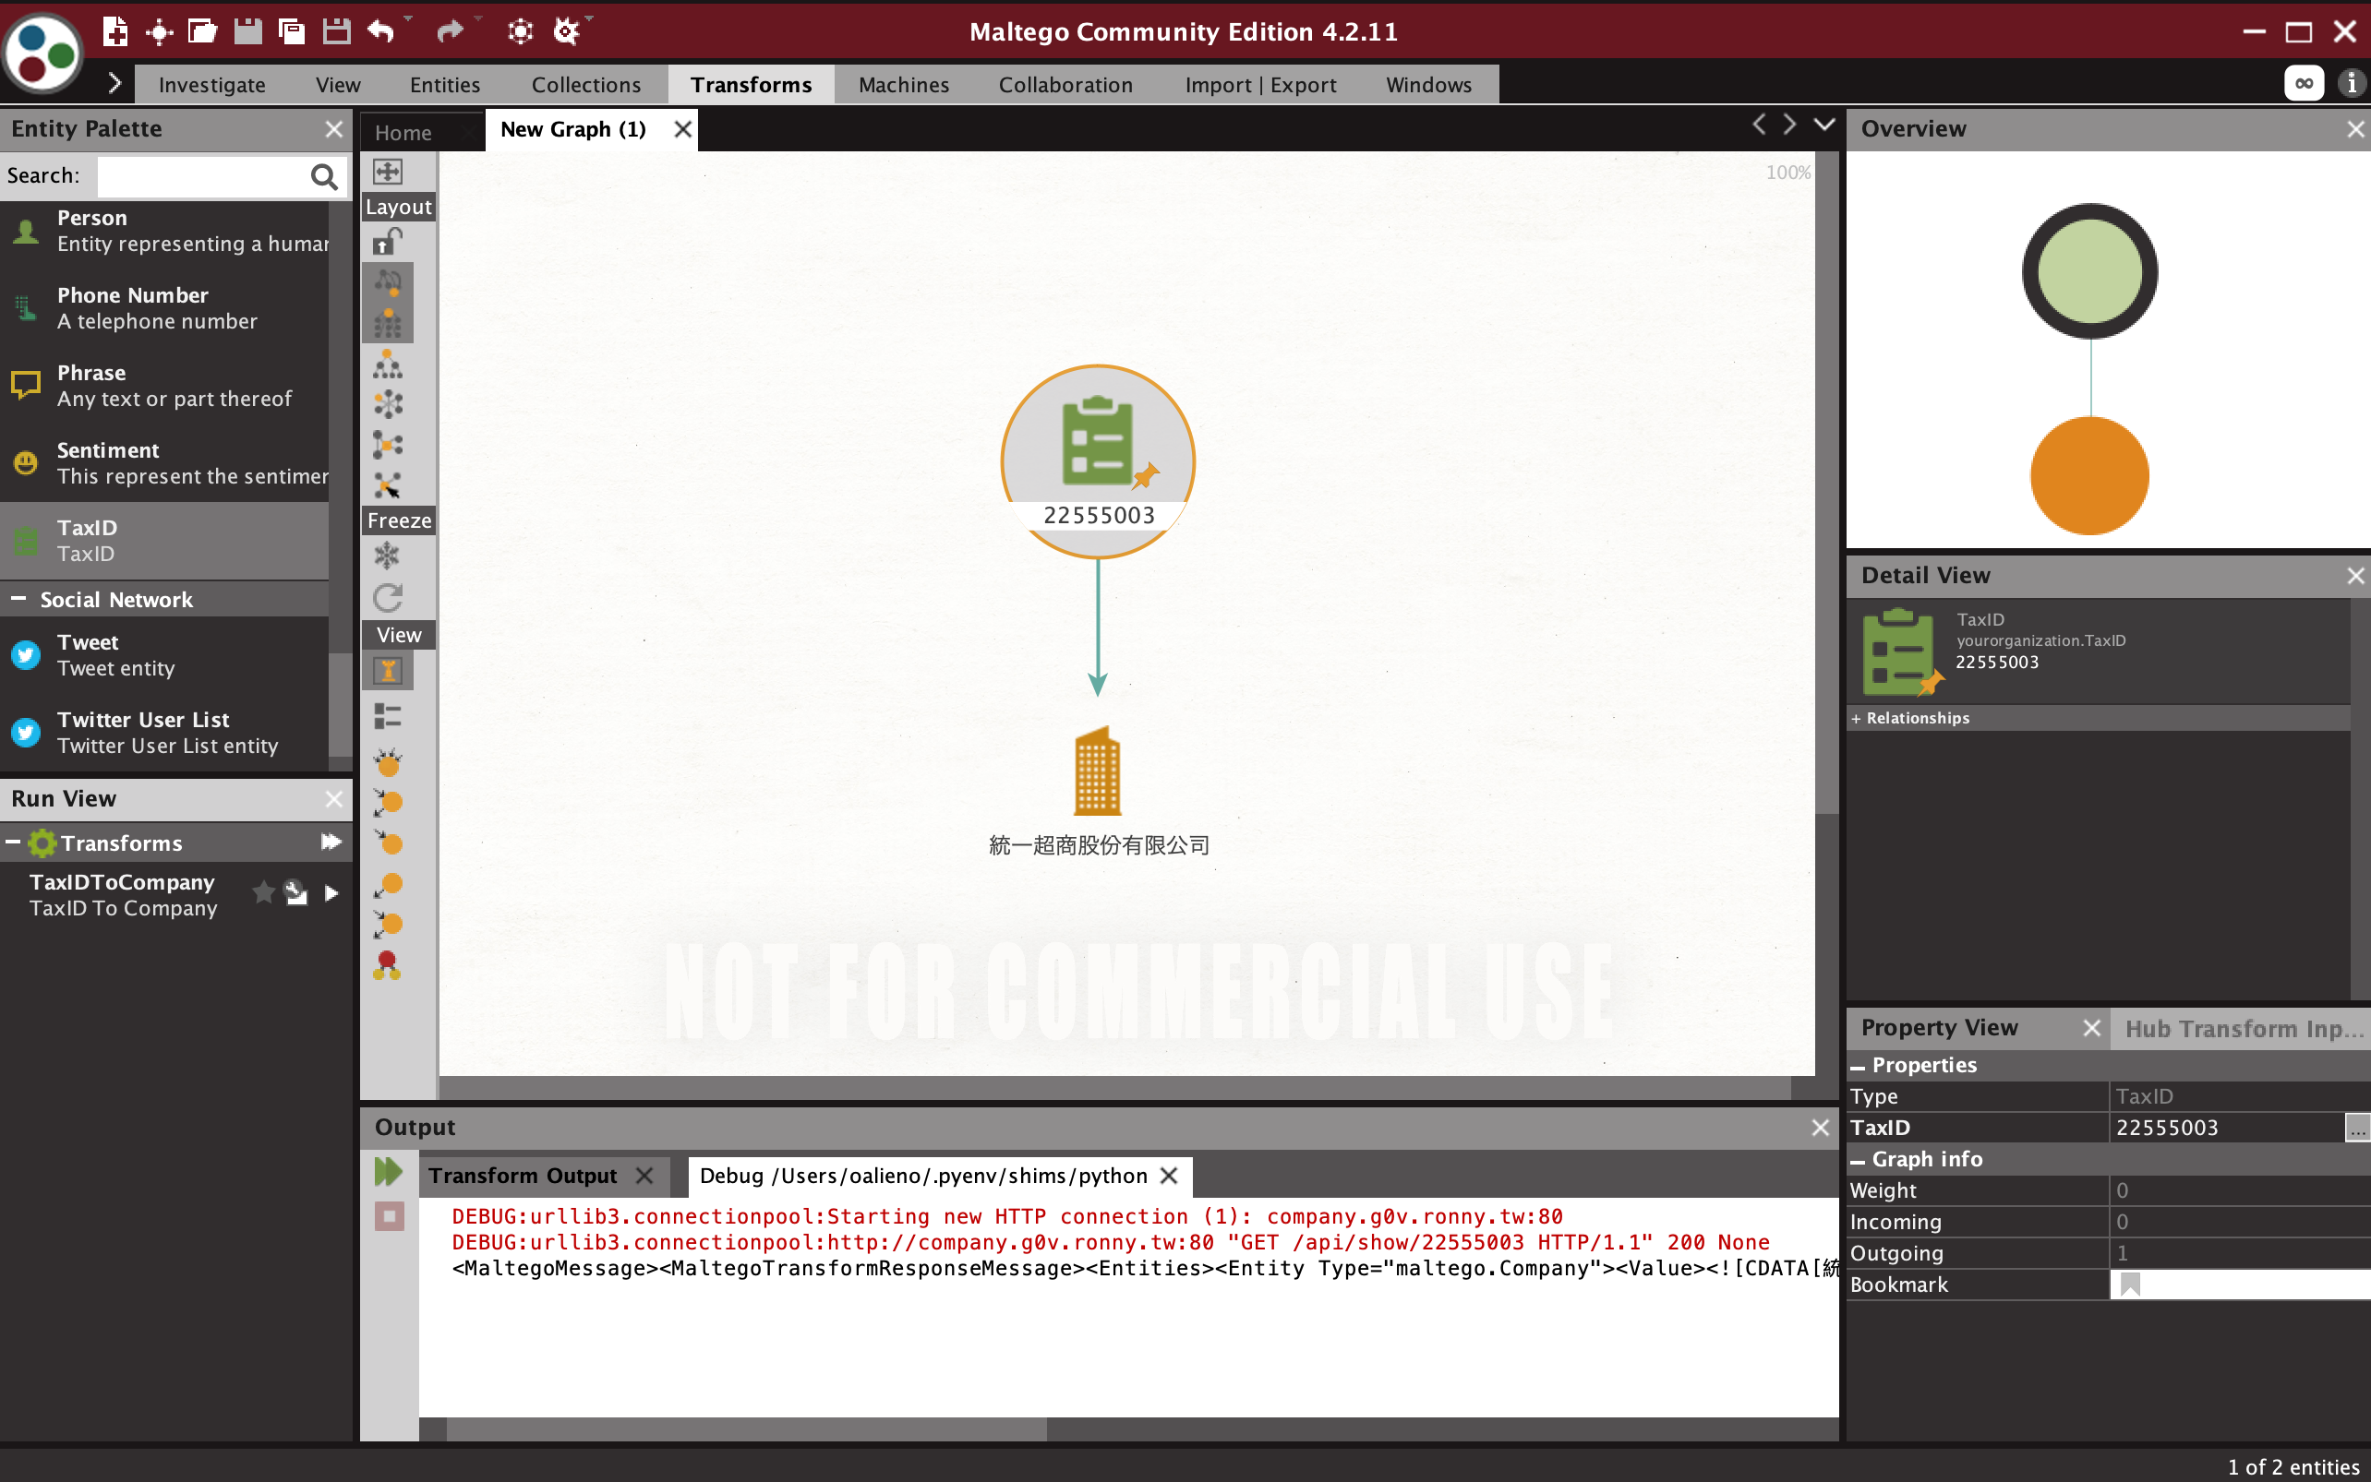The image size is (2371, 1482).
Task: Click the move/pan graph tool icon
Action: click(388, 172)
